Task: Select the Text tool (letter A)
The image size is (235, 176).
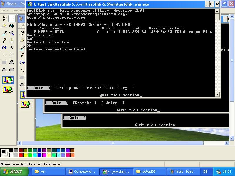Action: 12,48
